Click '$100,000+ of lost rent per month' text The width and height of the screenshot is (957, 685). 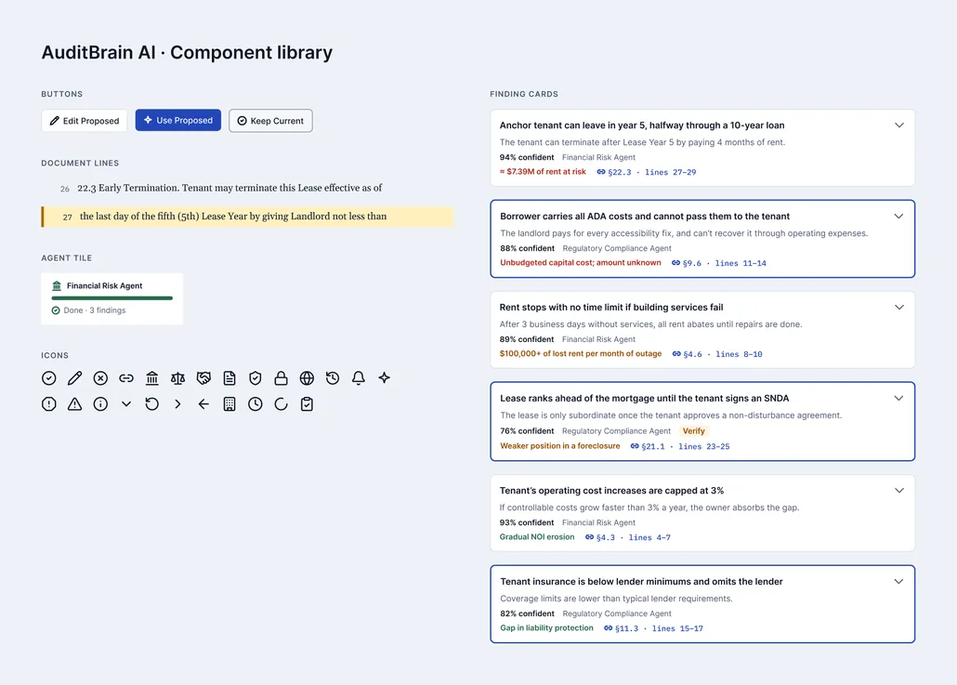tap(581, 353)
